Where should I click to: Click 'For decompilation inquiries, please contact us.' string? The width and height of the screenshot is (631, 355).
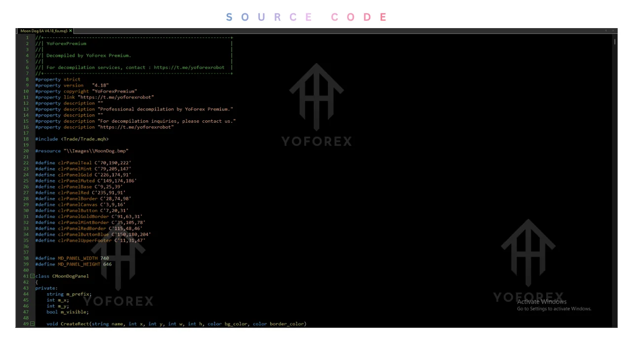pyautogui.click(x=167, y=121)
